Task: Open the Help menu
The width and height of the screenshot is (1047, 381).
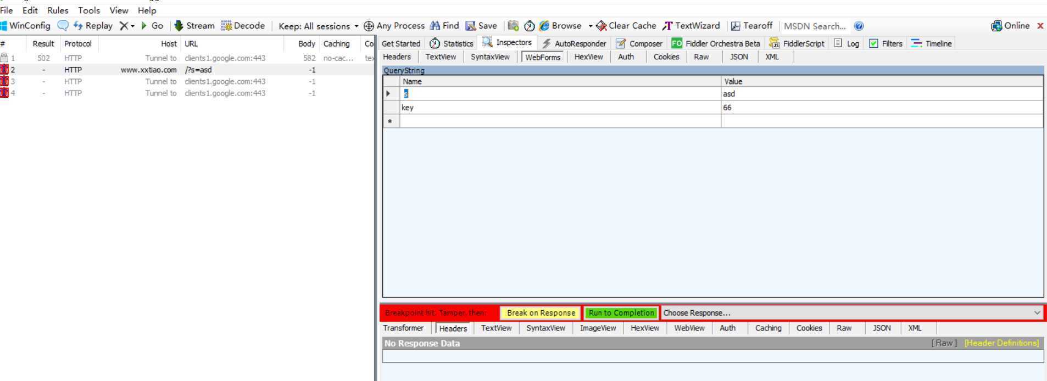Action: (x=147, y=10)
